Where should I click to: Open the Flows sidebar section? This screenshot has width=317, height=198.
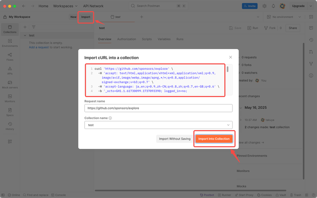(10, 57)
